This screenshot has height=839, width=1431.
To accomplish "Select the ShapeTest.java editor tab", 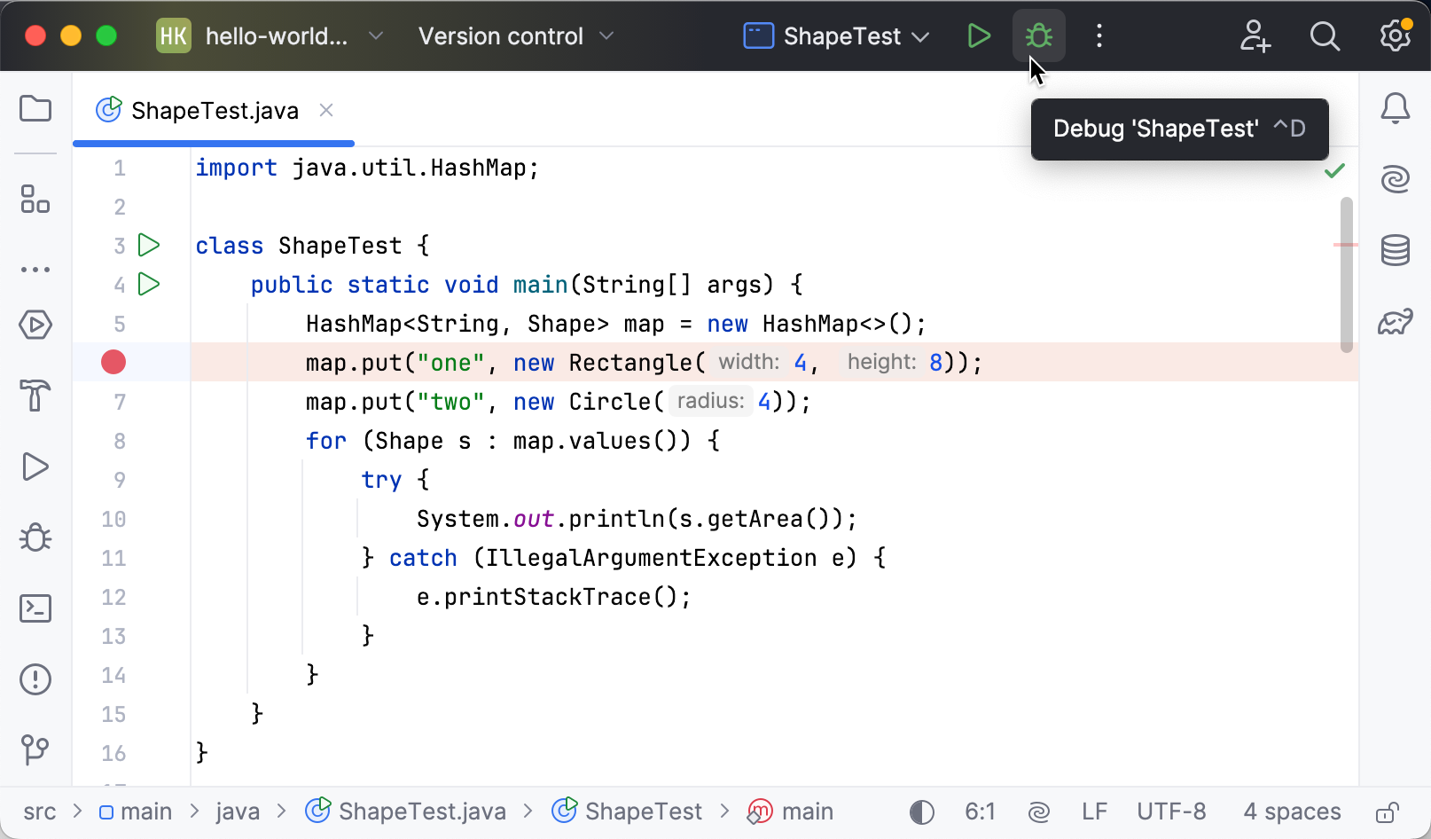I will 215,111.
